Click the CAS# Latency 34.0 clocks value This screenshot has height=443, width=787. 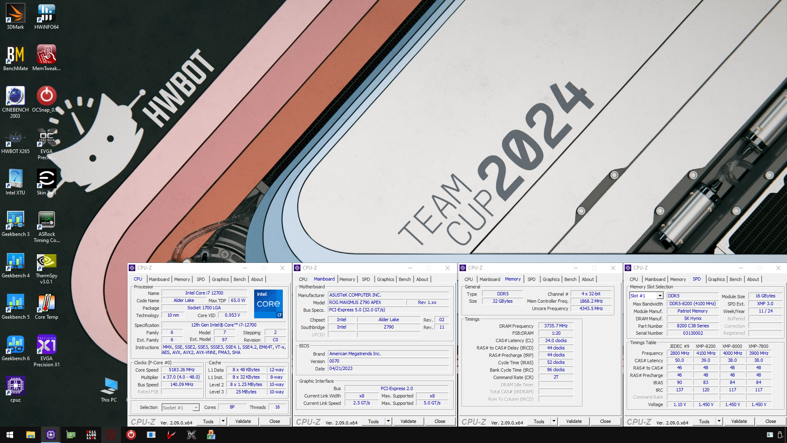[x=556, y=340]
